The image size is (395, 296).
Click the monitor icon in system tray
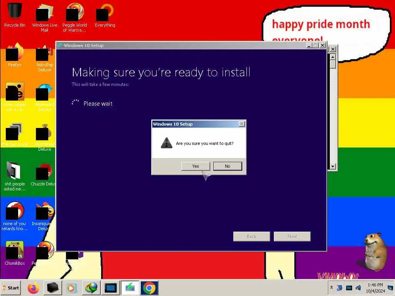[x=349, y=288]
